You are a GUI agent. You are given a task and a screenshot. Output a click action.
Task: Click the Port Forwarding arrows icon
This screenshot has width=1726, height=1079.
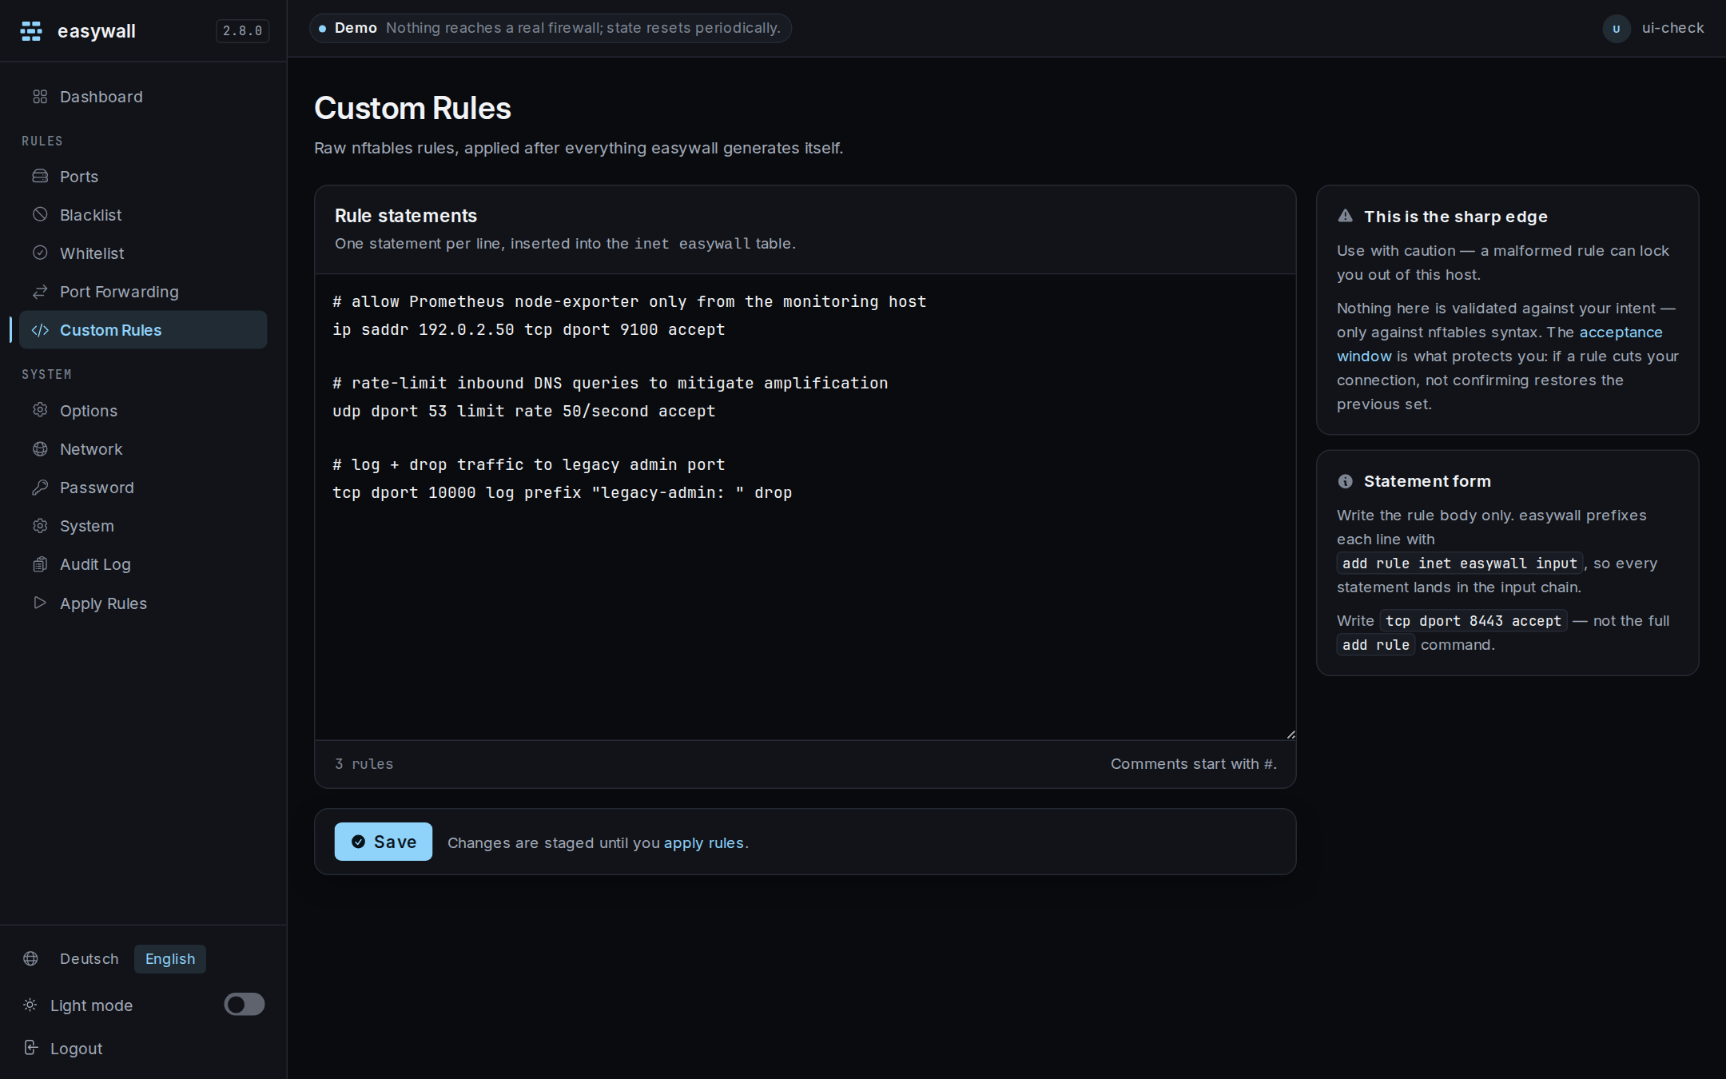tap(40, 291)
